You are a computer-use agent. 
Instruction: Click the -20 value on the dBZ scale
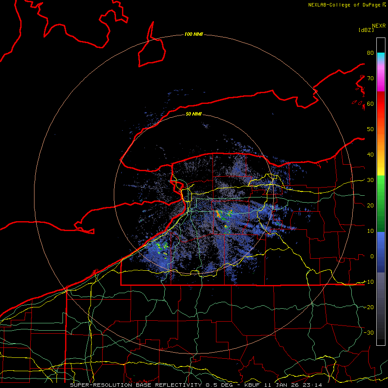(x=369, y=307)
